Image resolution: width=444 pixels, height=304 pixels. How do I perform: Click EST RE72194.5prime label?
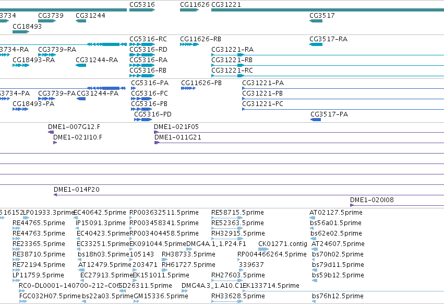pos(39,265)
